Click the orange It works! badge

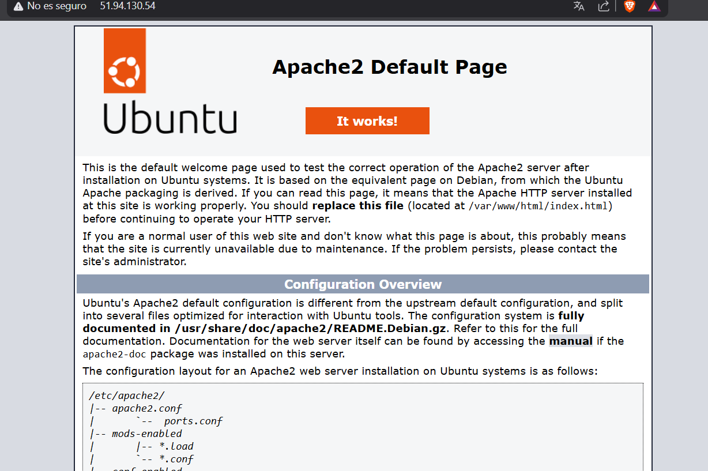(x=367, y=120)
